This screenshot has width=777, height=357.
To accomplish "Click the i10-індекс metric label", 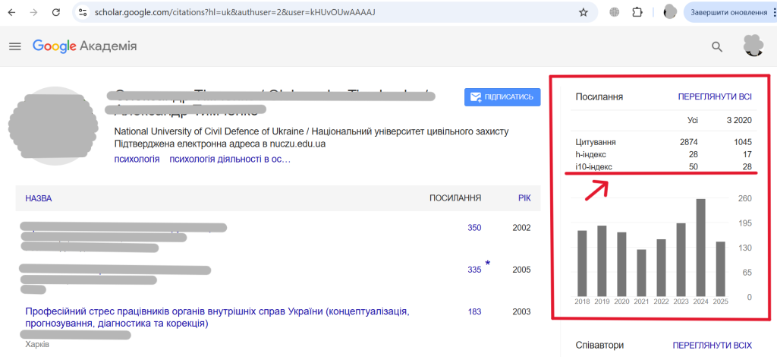I will (x=593, y=167).
